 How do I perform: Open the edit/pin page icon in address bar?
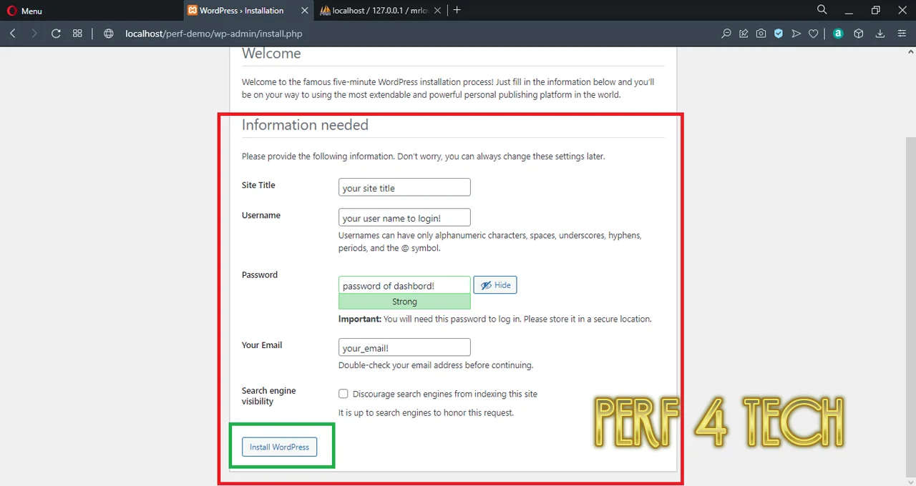(x=744, y=34)
